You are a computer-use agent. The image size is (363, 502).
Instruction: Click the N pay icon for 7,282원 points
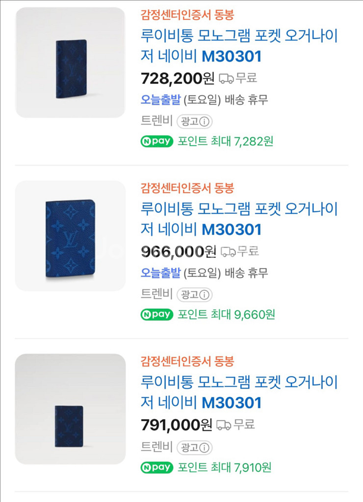coord(156,141)
